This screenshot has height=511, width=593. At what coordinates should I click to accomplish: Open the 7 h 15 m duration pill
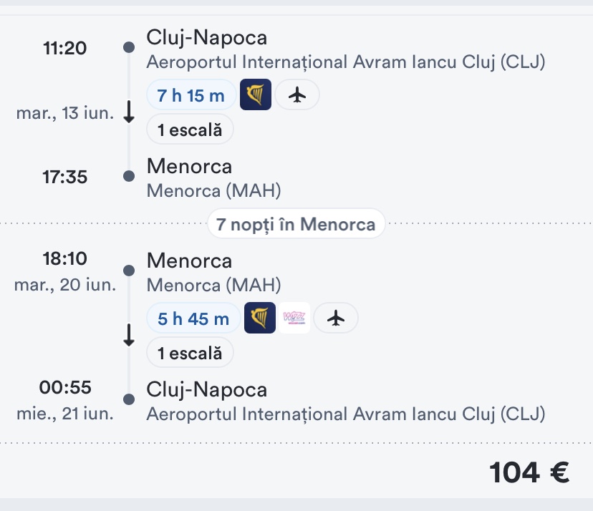coord(191,95)
